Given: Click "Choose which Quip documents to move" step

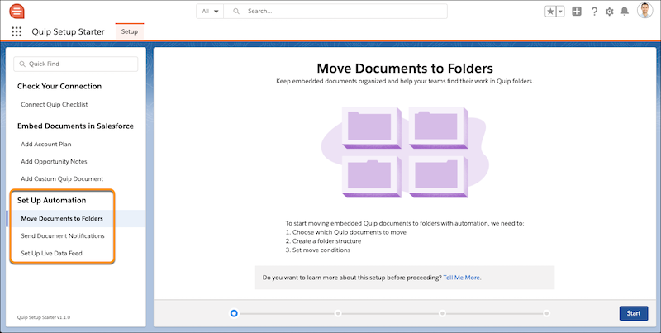Looking at the screenshot, I should point(350,232).
